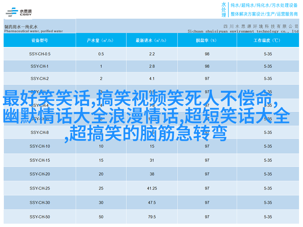Select the 产水量 (m³/h) column header

coord(101,40)
